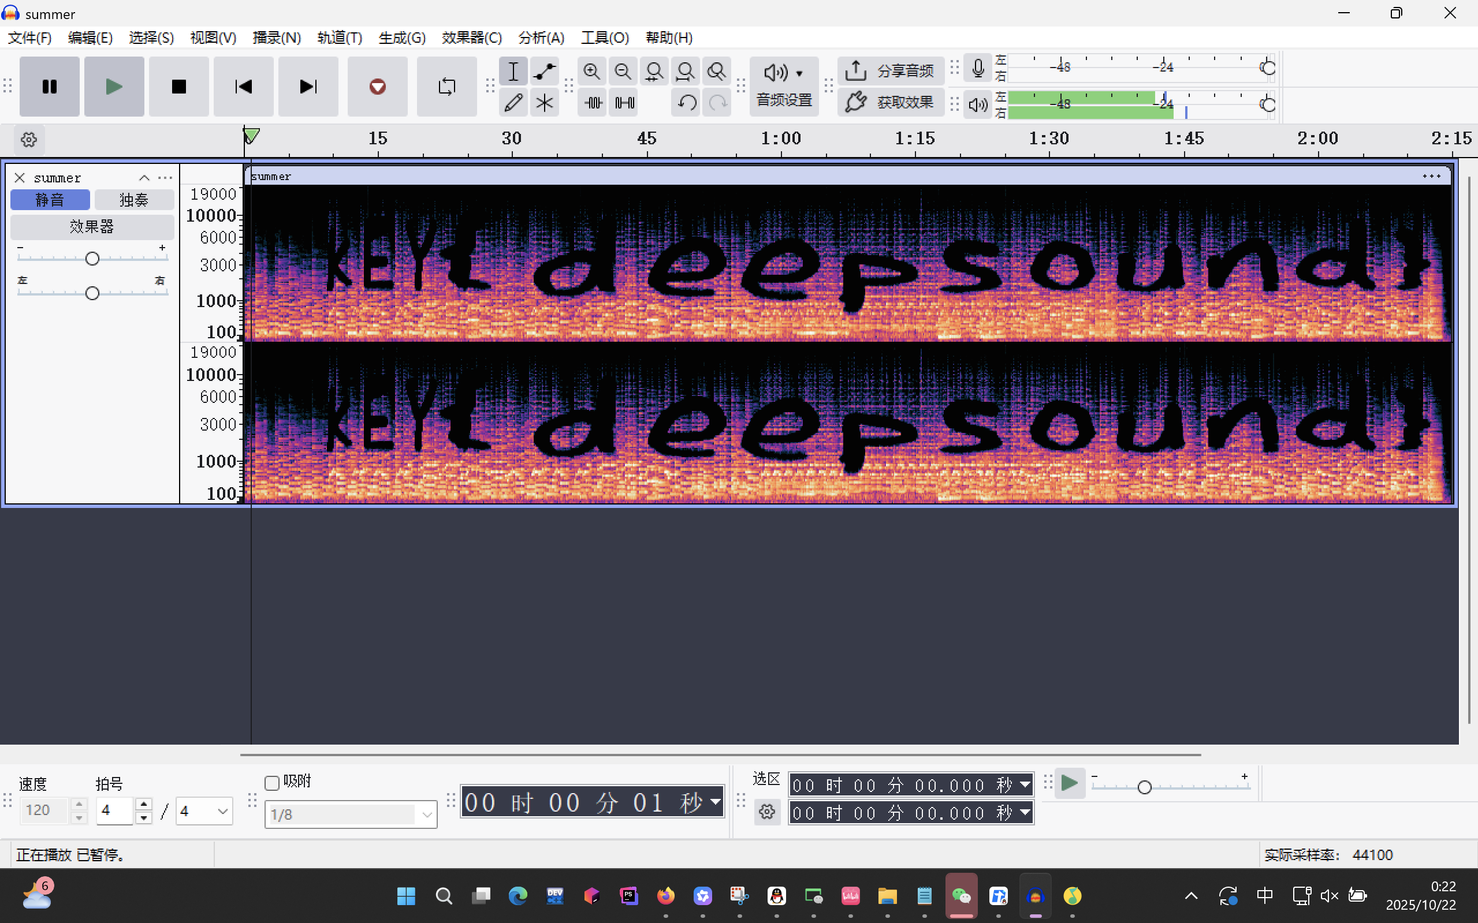Toggle loop playback button

[x=447, y=87]
